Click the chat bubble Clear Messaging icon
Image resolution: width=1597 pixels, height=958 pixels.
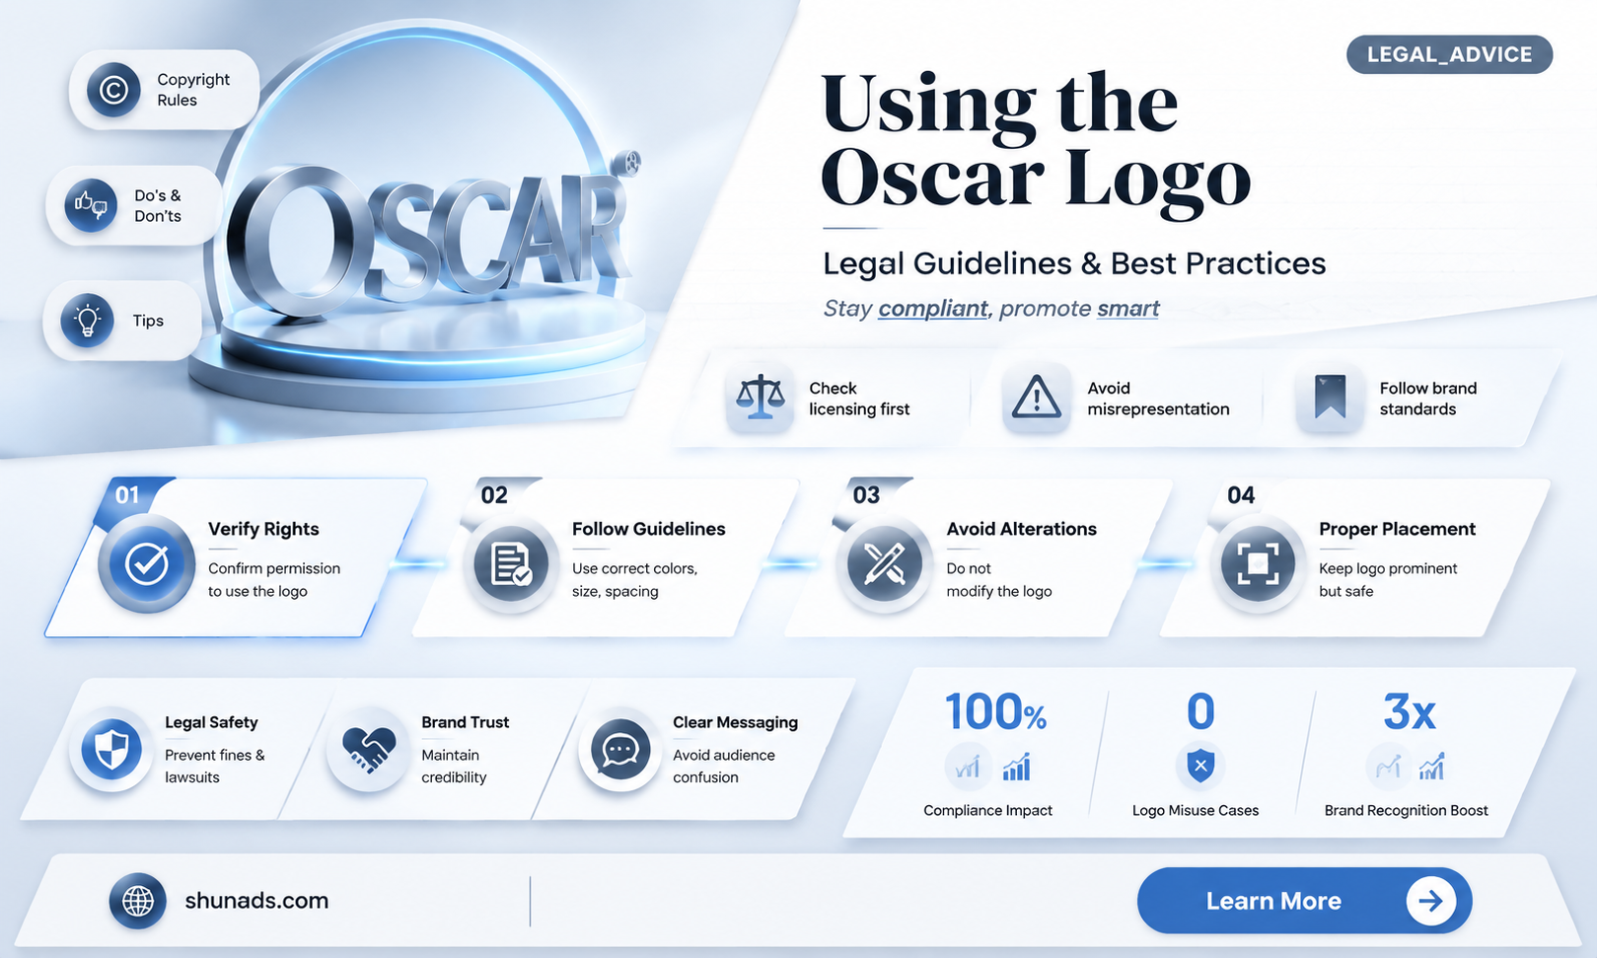point(620,750)
